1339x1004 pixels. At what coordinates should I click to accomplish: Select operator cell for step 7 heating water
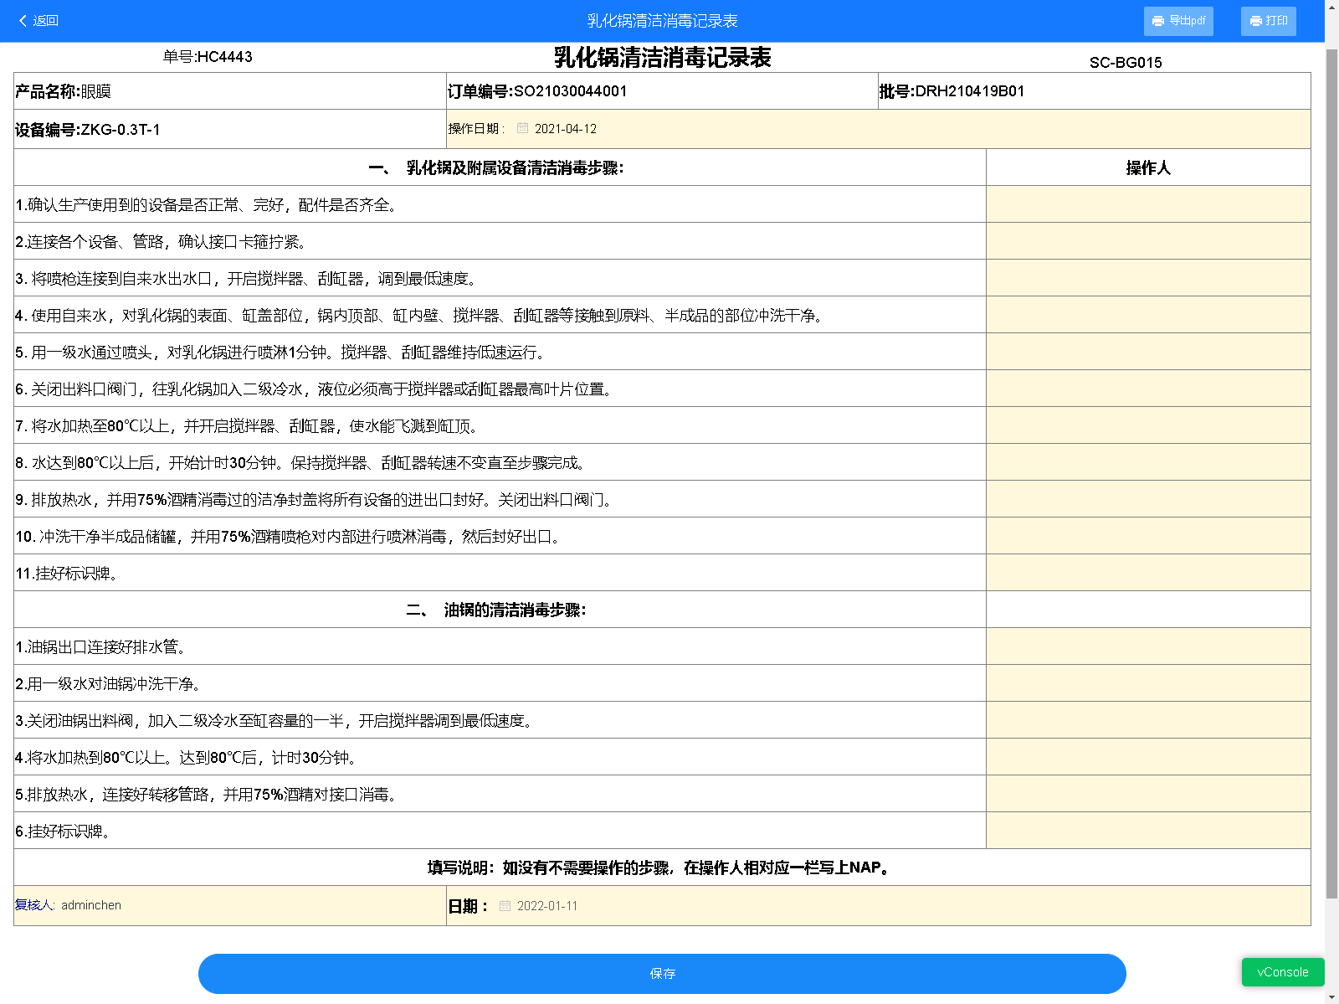(x=1147, y=425)
